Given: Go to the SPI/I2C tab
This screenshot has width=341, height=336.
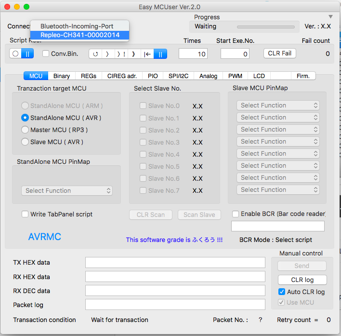Looking at the screenshot, I should tap(178, 76).
